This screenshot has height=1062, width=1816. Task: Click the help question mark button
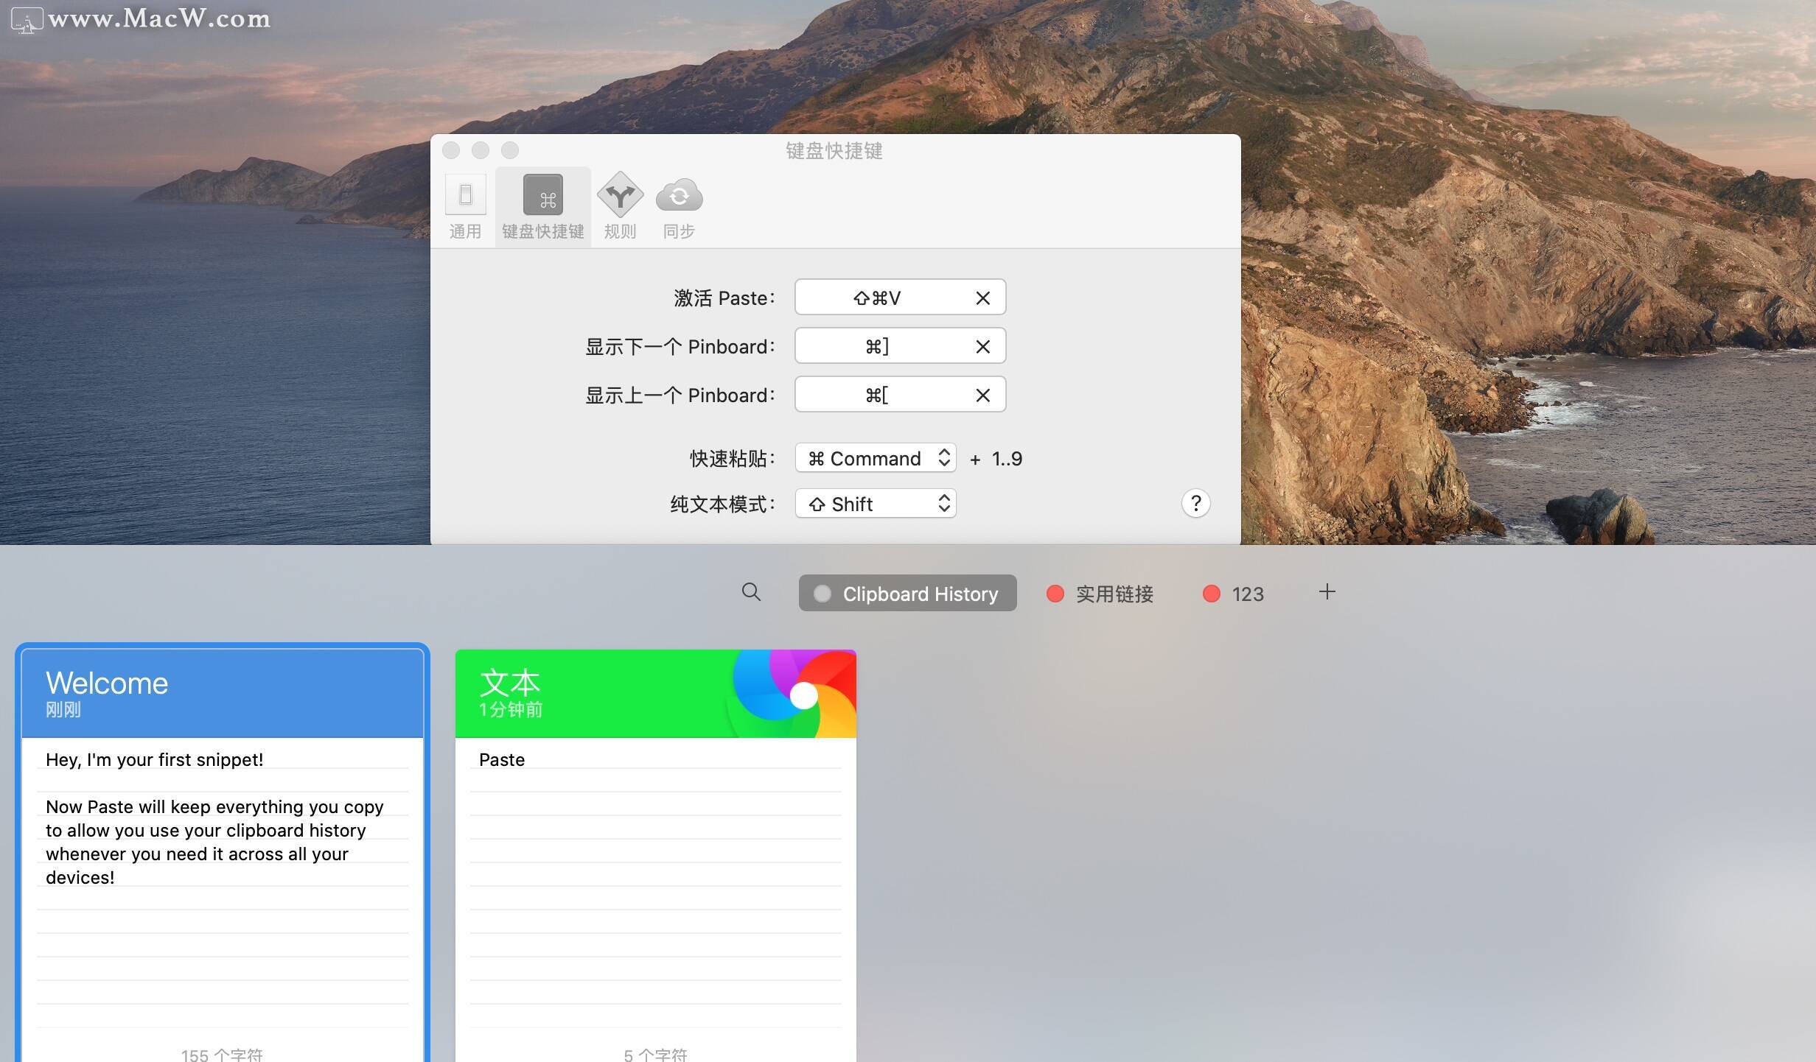(1195, 504)
